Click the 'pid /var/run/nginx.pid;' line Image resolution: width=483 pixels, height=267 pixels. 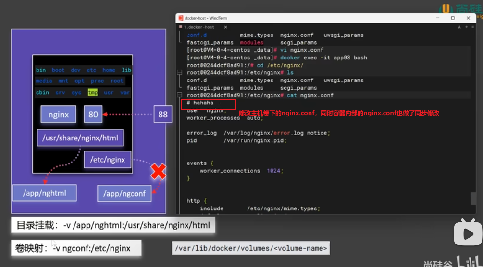[236, 140]
